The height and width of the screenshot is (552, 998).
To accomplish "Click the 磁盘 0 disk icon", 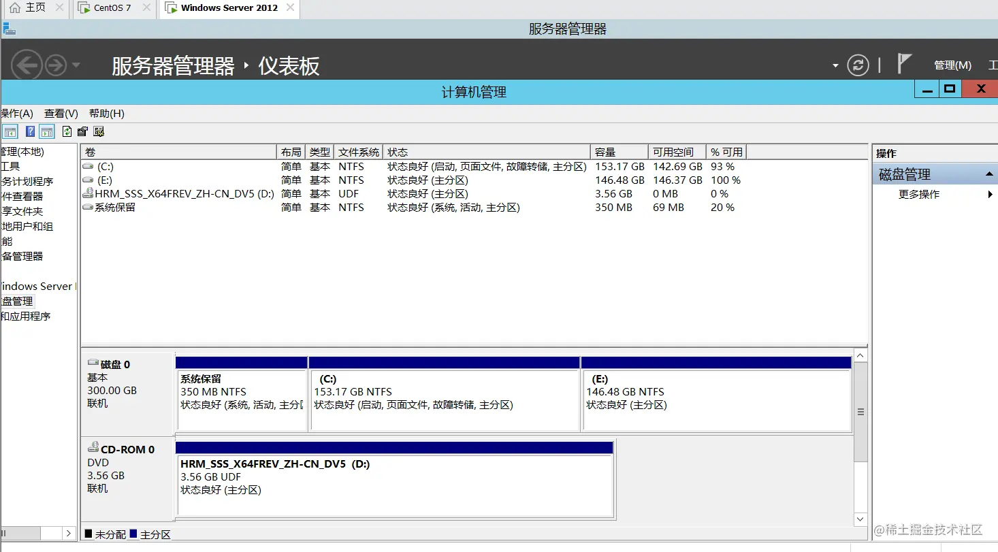I will click(x=93, y=363).
